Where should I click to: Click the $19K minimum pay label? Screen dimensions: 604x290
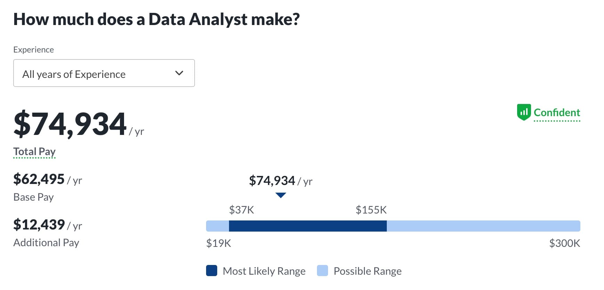coord(219,243)
